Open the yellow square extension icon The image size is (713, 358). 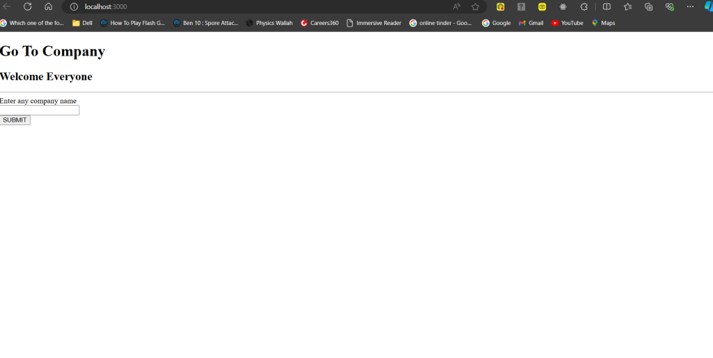click(542, 6)
